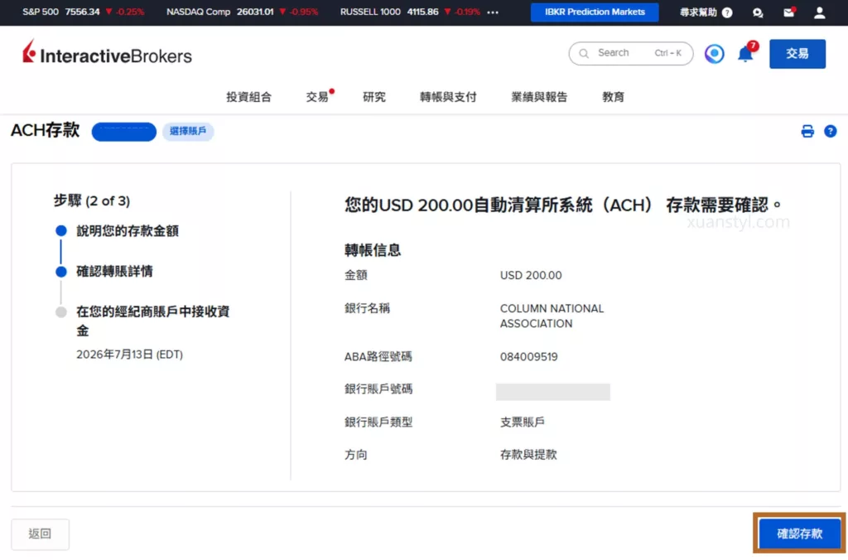Open the mail messages icon
Screen dimensions: 848x560
pos(789,12)
